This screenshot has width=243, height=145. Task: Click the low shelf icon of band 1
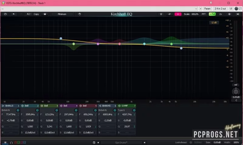tap(3, 106)
